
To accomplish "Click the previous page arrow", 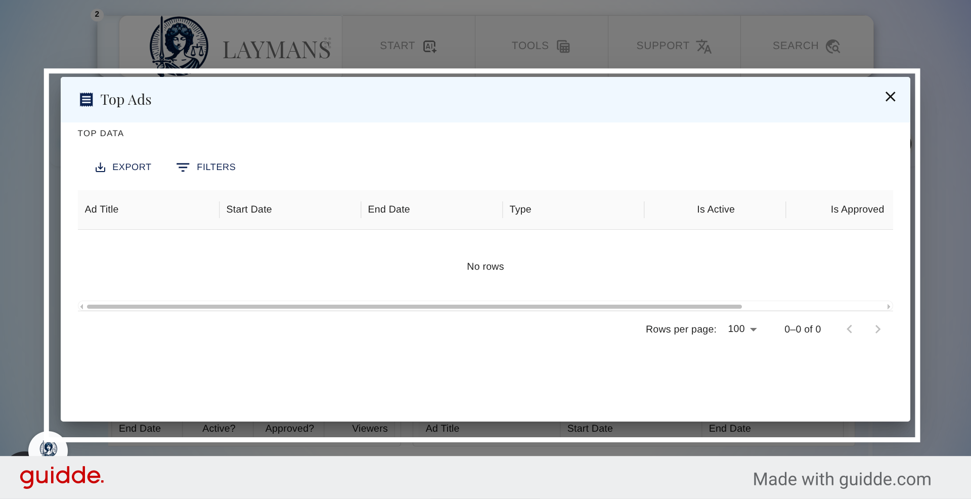I will (849, 329).
